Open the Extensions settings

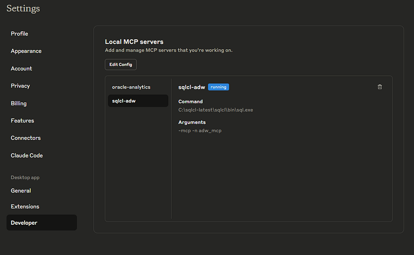point(25,206)
